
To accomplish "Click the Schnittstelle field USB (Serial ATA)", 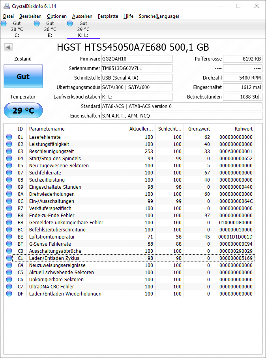I will [x=137, y=78].
